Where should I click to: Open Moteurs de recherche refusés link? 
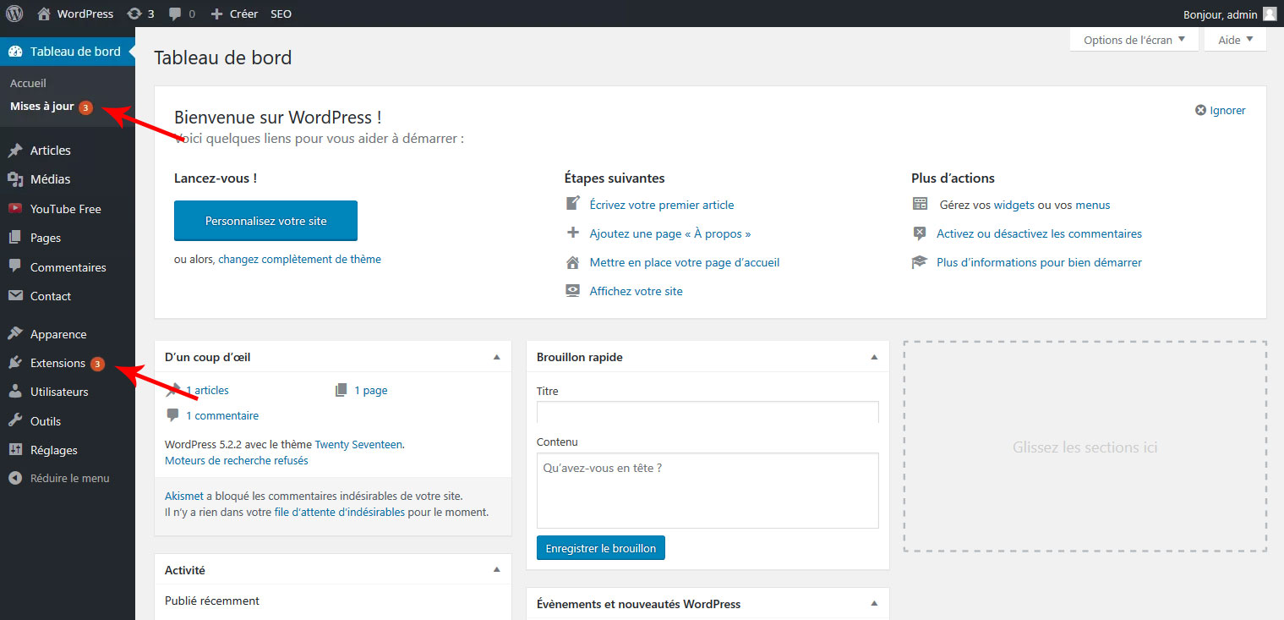pyautogui.click(x=236, y=461)
